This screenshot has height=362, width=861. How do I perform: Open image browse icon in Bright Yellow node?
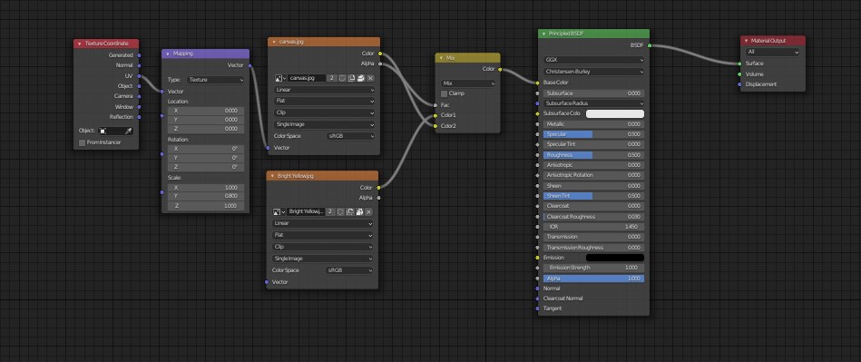click(x=279, y=211)
